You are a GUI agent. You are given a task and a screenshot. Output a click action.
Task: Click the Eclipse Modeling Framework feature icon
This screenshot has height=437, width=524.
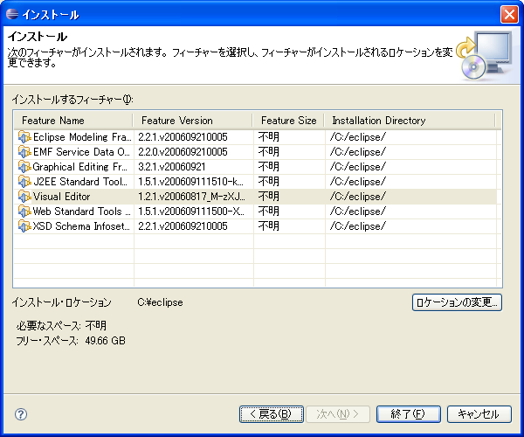[24, 137]
